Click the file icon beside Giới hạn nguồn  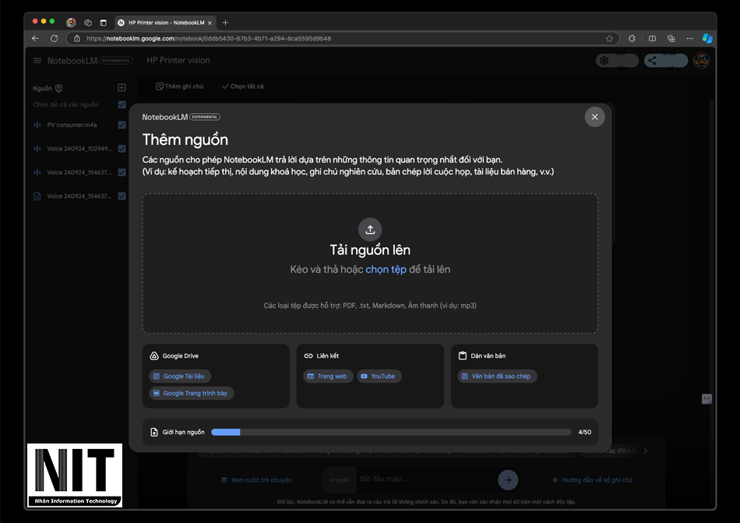(154, 433)
